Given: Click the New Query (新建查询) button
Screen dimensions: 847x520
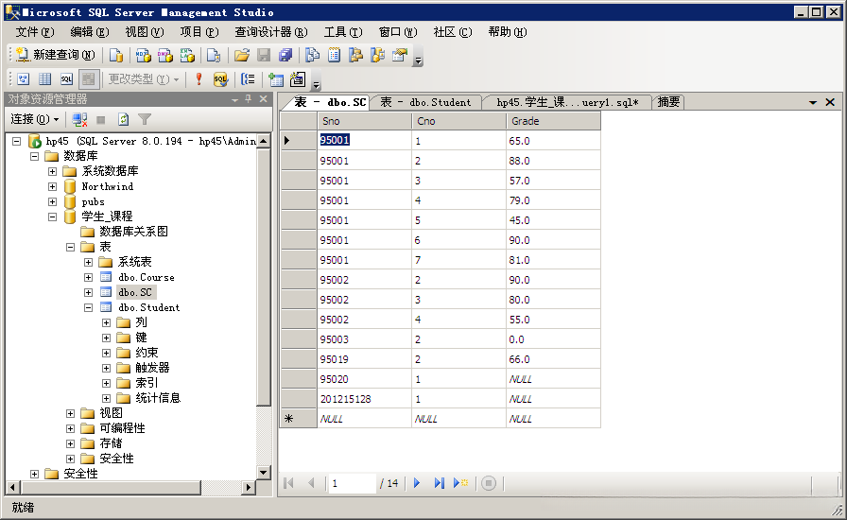Looking at the screenshot, I should tap(55, 55).
